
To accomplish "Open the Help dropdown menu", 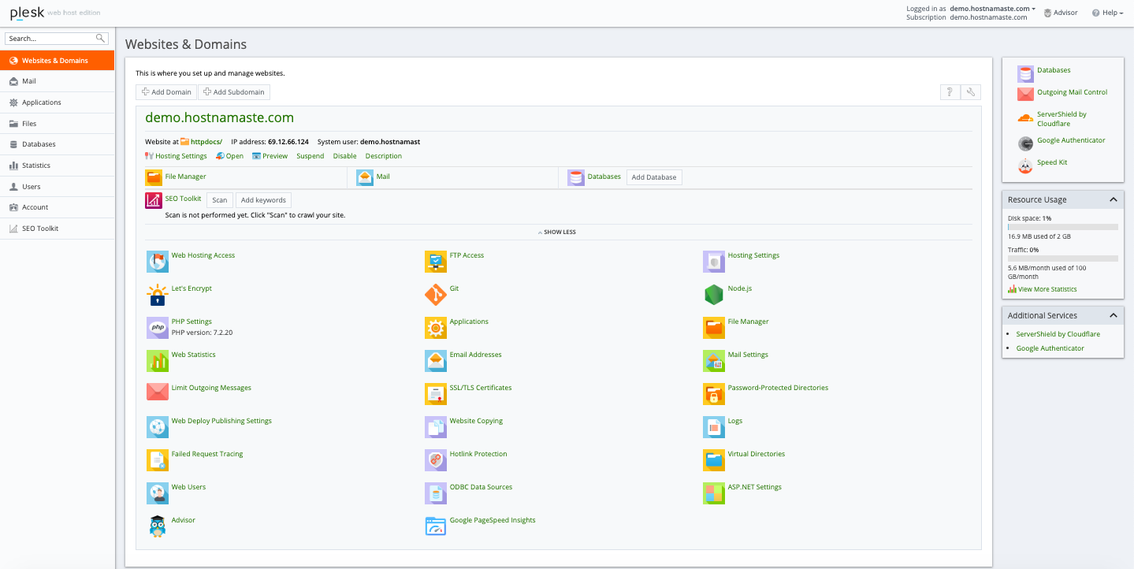I will pyautogui.click(x=1107, y=13).
